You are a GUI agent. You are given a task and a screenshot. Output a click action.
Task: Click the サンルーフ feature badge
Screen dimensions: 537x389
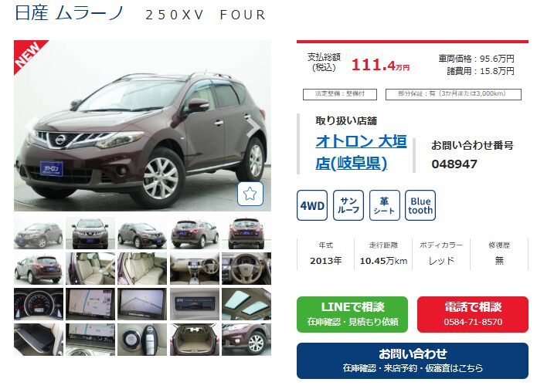(348, 205)
